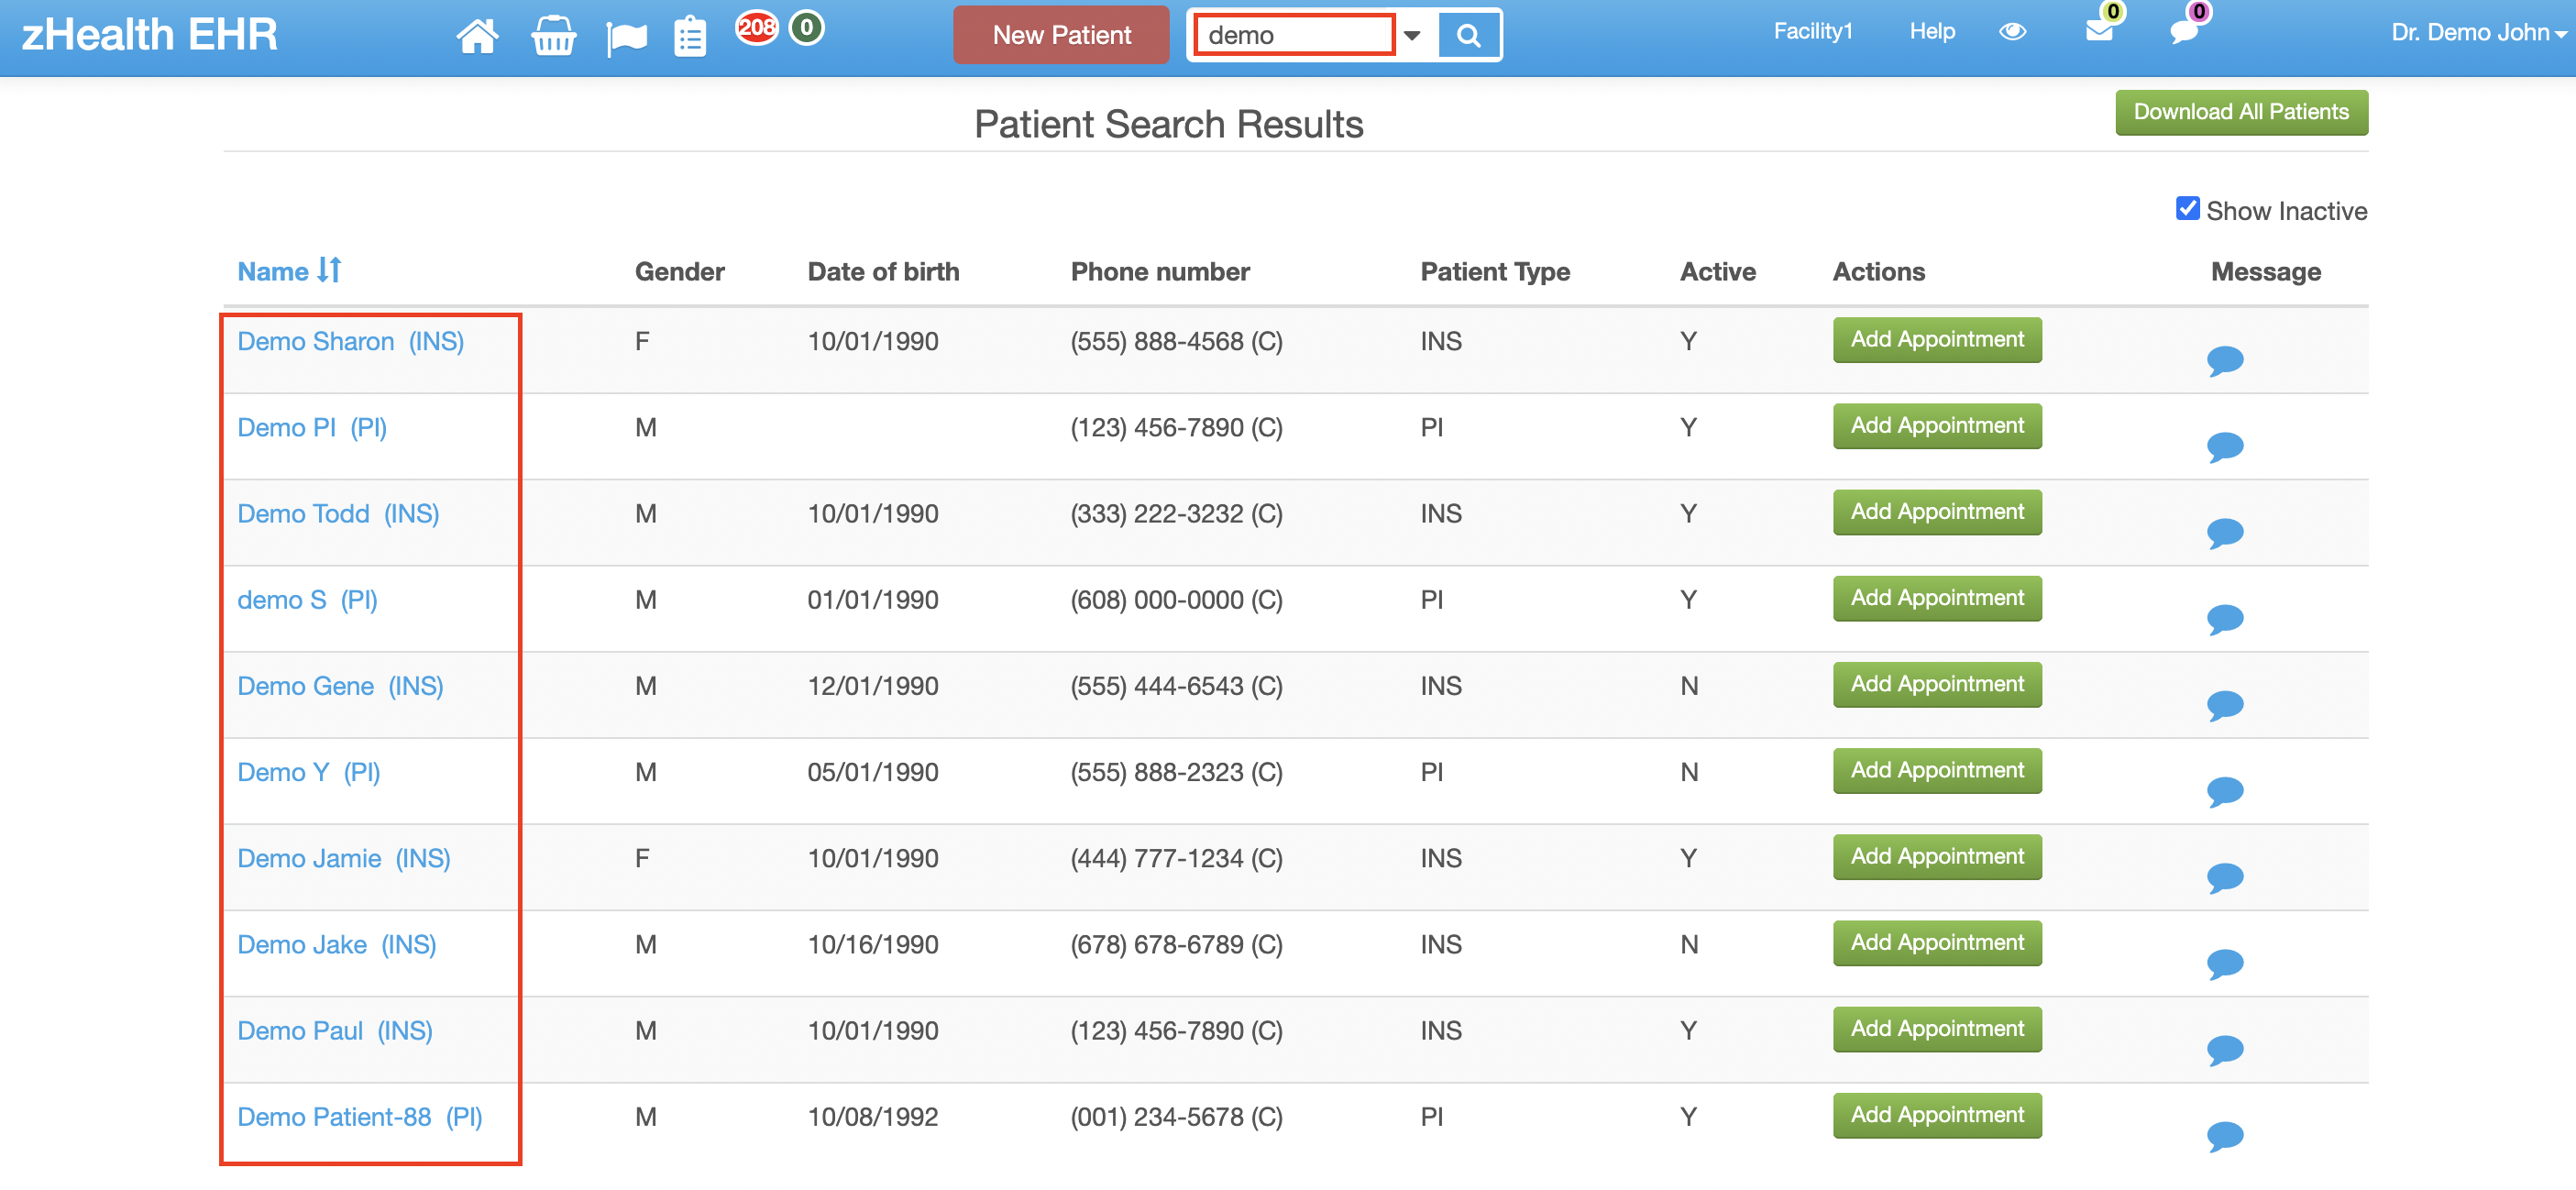
Task: Open the clipboard list icon
Action: tap(690, 38)
